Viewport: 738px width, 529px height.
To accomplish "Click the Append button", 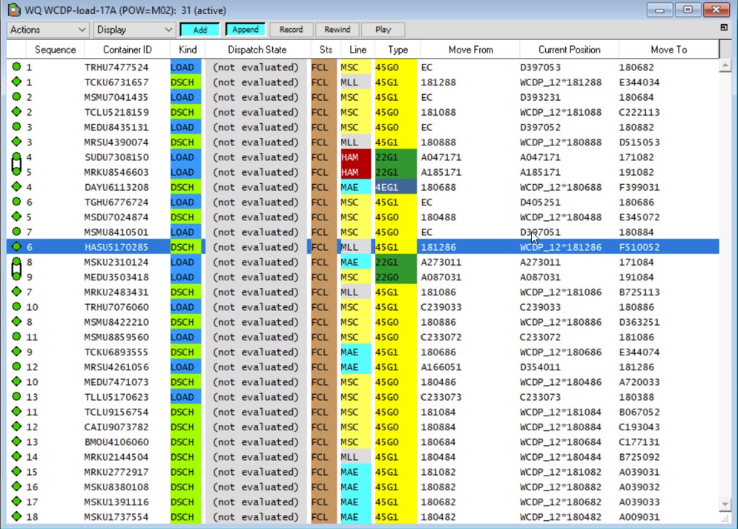I will pyautogui.click(x=246, y=30).
